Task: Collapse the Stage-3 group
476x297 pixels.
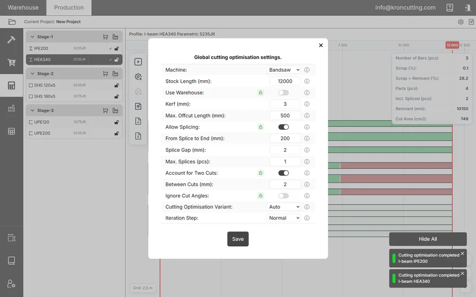Action: coord(32,110)
